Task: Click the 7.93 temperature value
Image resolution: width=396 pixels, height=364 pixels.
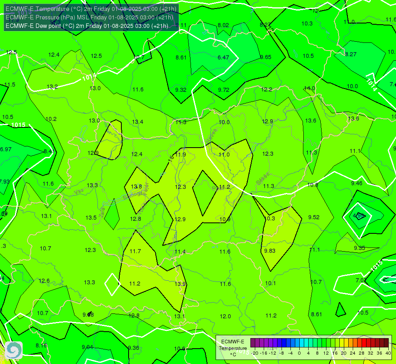Action: pyautogui.click(x=4, y=182)
